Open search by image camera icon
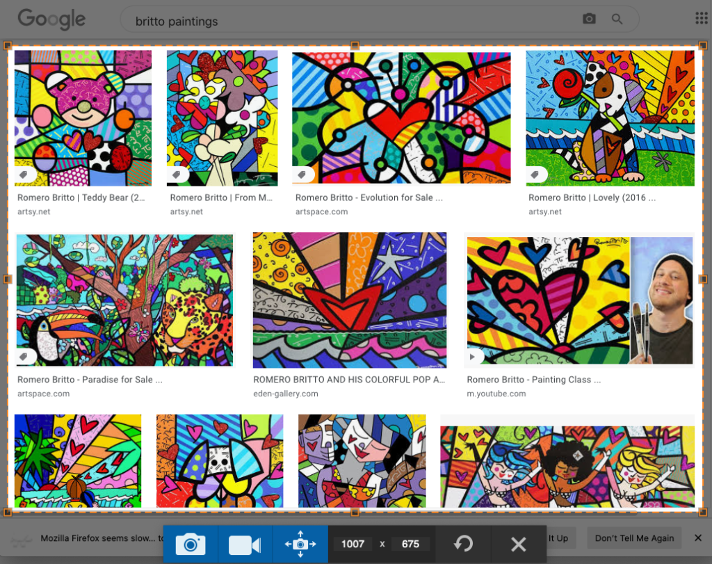Image resolution: width=712 pixels, height=564 pixels. [x=589, y=19]
